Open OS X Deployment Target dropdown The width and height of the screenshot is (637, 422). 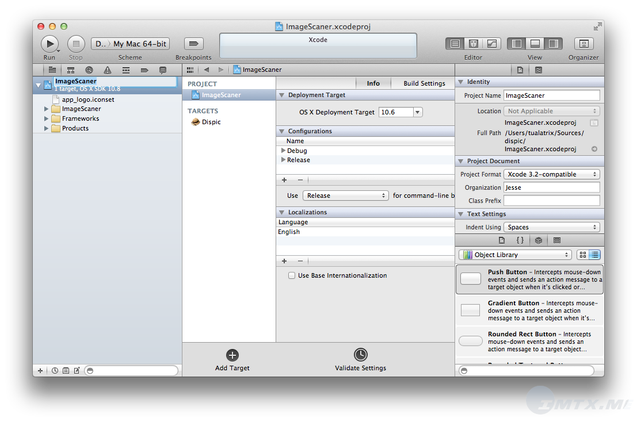(417, 112)
